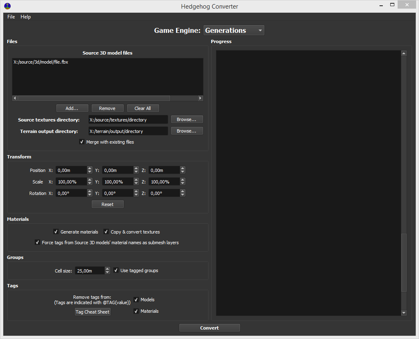Toggle Remove tags from Models checkbox
This screenshot has width=419, height=339.
(x=136, y=300)
